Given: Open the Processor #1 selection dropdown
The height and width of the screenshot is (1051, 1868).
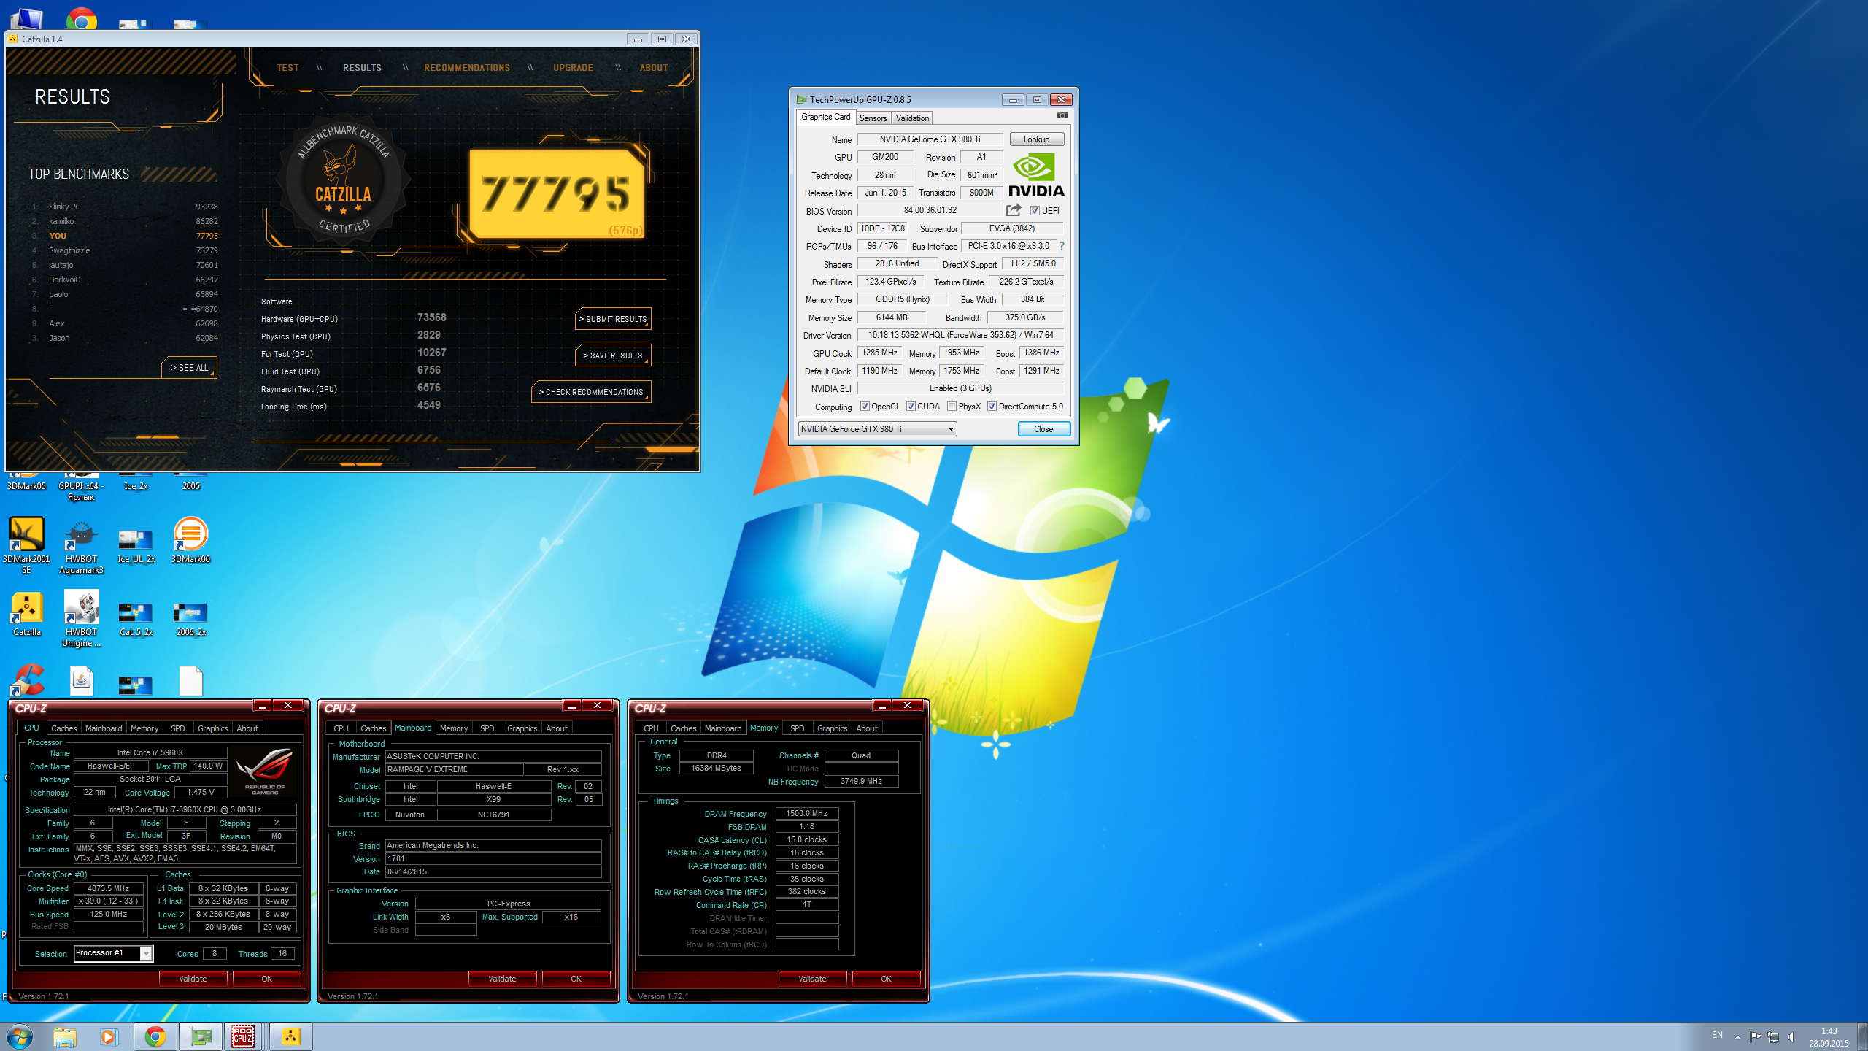Looking at the screenshot, I should tap(113, 953).
